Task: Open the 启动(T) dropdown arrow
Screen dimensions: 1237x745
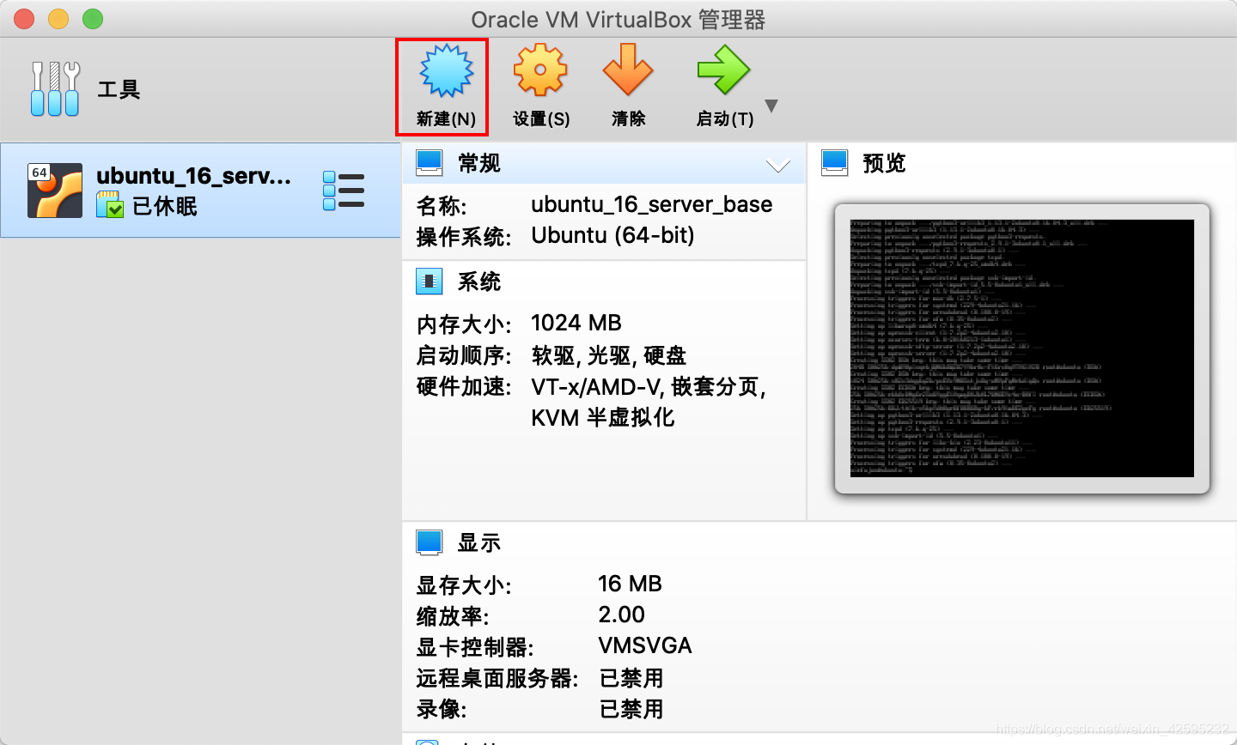Action: [x=771, y=106]
